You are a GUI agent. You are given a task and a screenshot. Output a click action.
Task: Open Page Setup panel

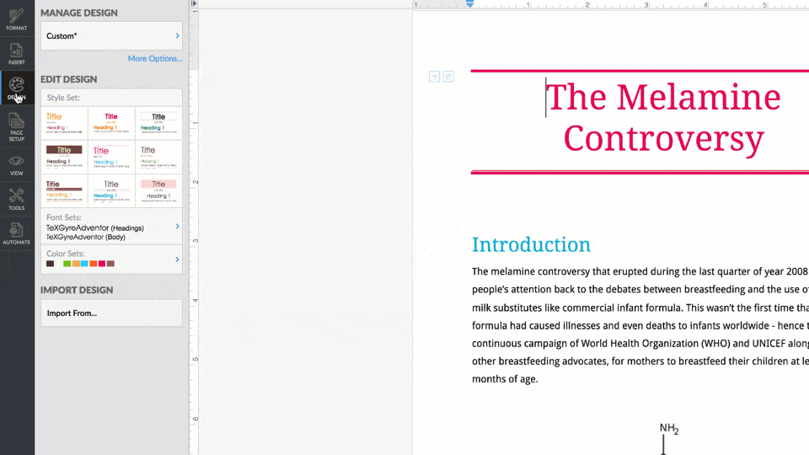(x=17, y=126)
